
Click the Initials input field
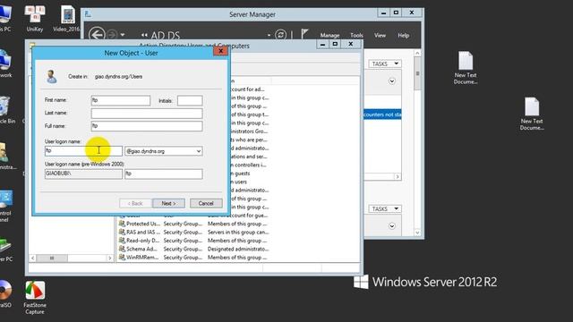[190, 100]
